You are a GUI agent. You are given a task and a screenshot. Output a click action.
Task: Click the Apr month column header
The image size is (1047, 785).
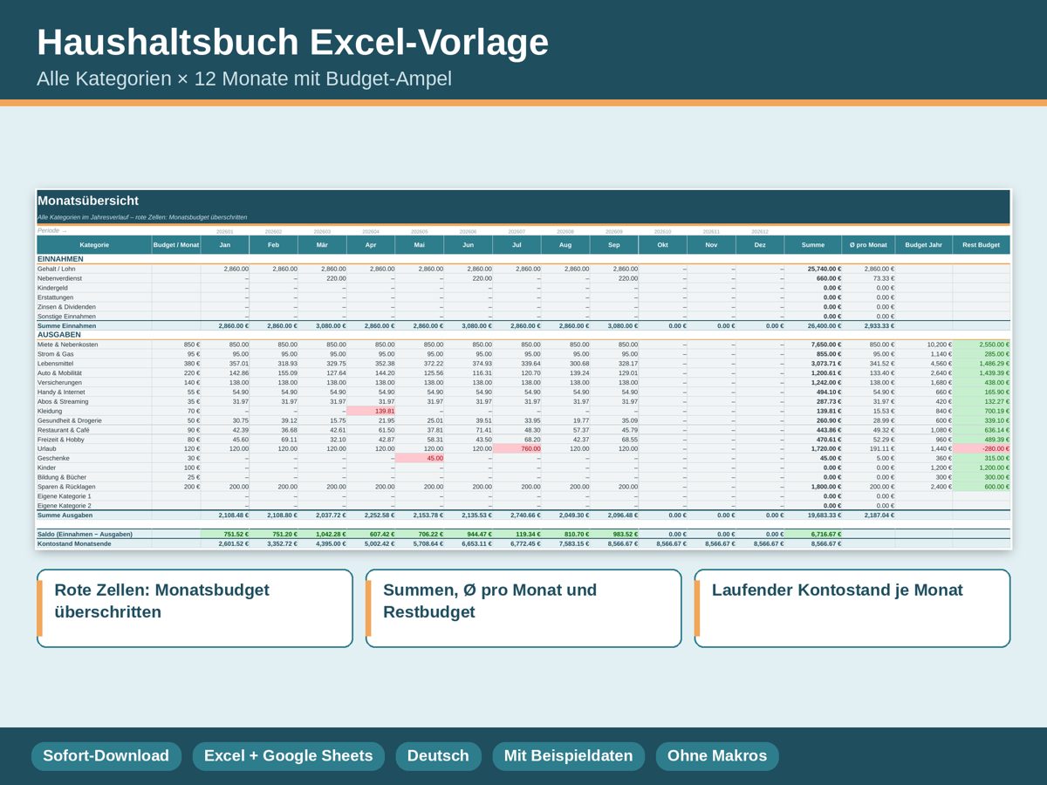coord(371,245)
